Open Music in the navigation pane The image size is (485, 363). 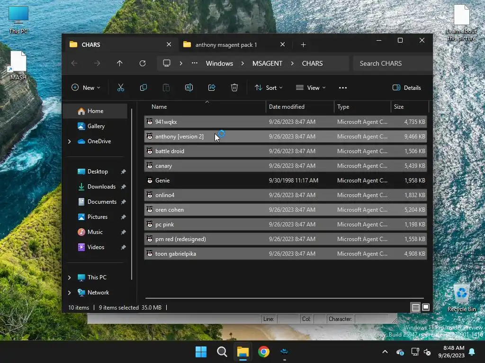[95, 232]
